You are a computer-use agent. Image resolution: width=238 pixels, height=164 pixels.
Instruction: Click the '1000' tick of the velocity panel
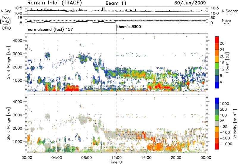click(x=18, y=141)
